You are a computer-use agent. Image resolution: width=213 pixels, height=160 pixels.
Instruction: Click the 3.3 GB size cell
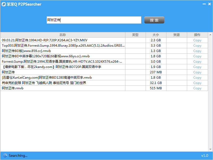156,45
